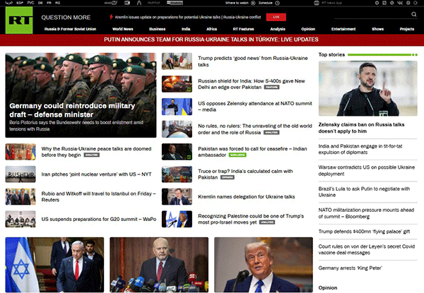Click the S-400s article thumbnail
424x293 pixels.
click(x=177, y=84)
